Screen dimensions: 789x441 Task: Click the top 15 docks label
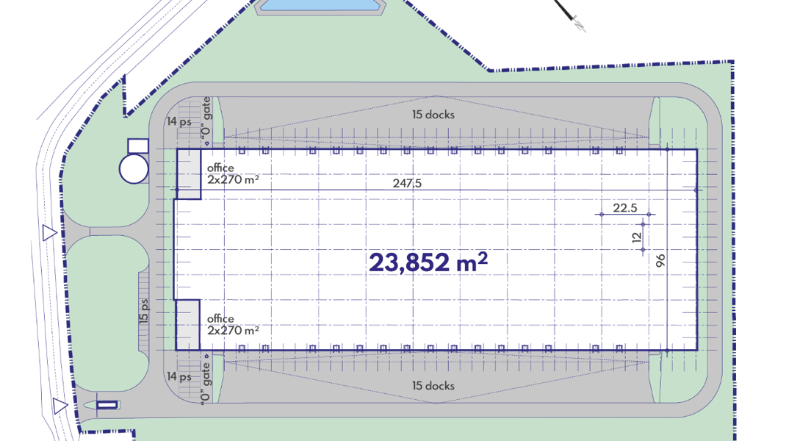tap(433, 115)
